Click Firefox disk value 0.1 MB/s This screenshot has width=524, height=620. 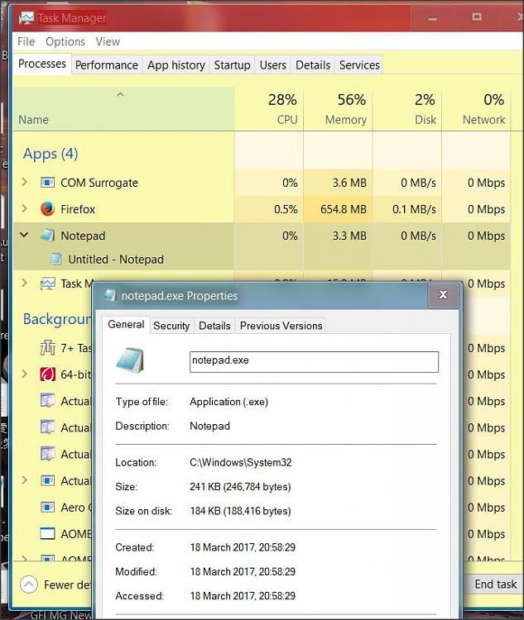[x=414, y=209]
